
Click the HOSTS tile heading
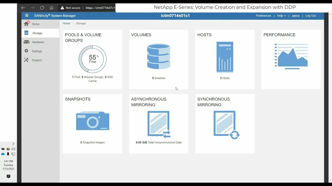coord(204,35)
